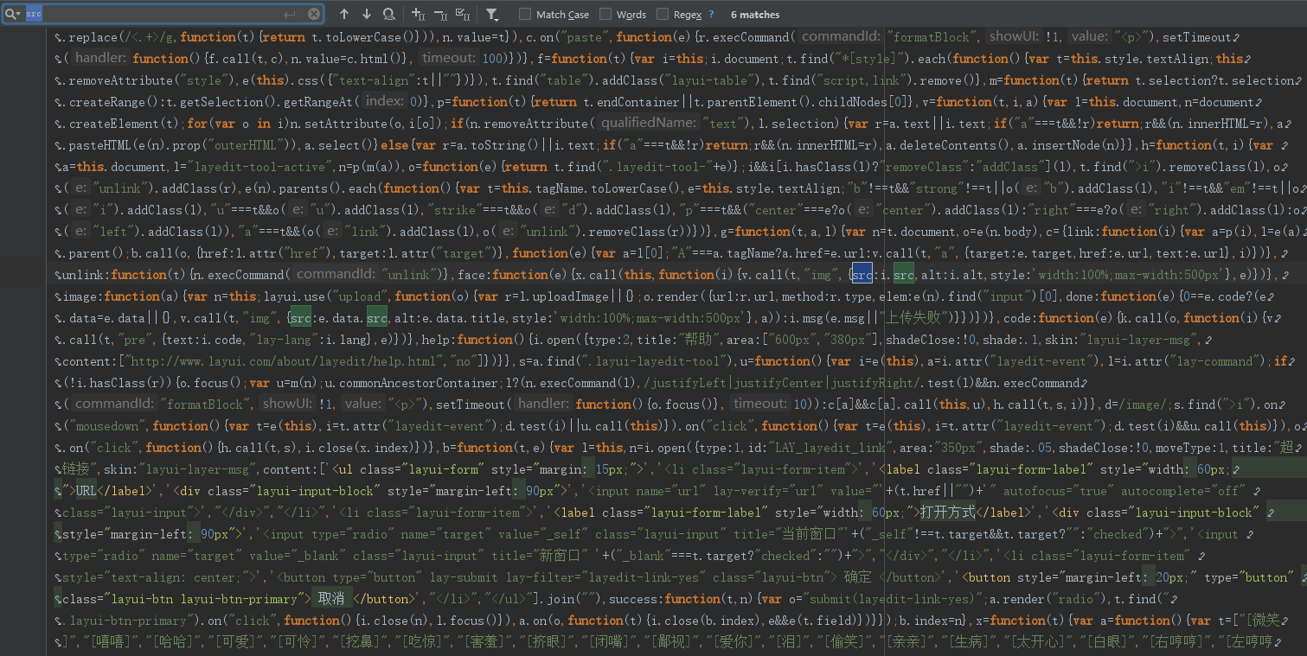Clear the search text with the X icon
Viewport: 1307px width, 656px height.
pyautogui.click(x=313, y=14)
